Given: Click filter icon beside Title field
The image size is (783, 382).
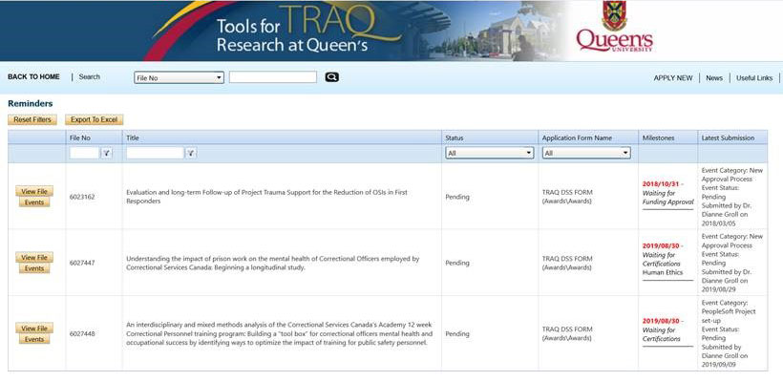Looking at the screenshot, I should point(191,153).
